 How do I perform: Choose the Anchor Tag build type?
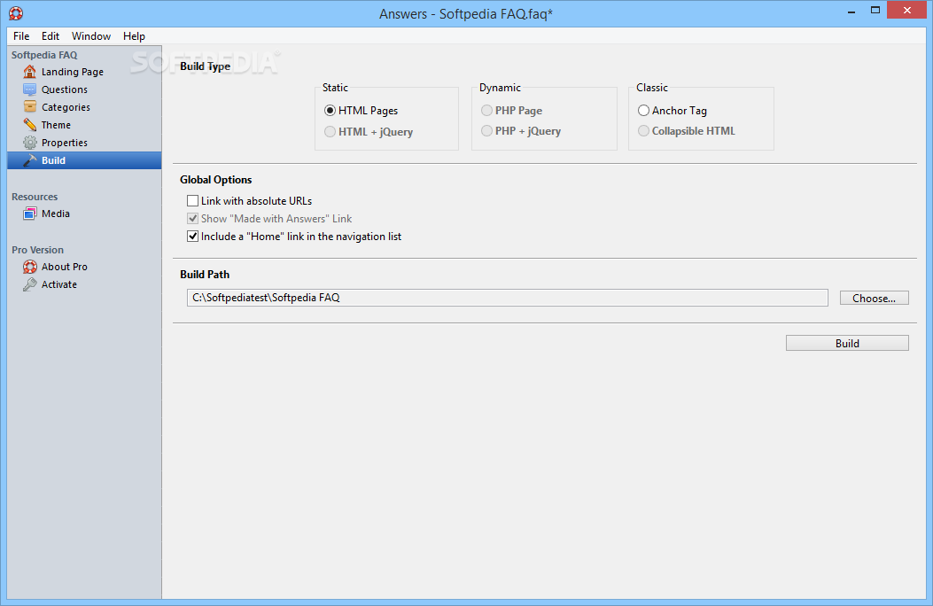tap(643, 111)
